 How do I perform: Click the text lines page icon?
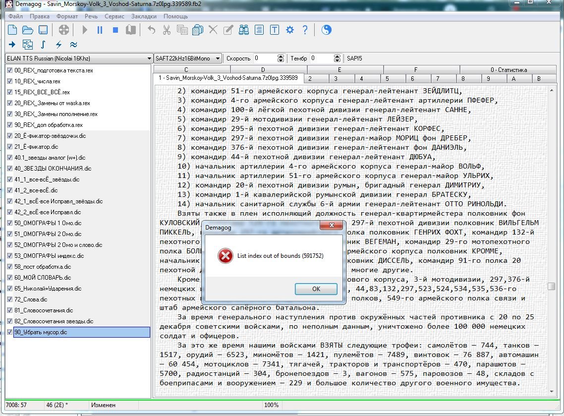259,30
